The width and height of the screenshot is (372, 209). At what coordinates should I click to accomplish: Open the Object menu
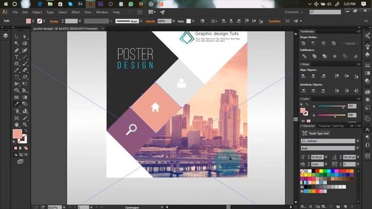37,12
